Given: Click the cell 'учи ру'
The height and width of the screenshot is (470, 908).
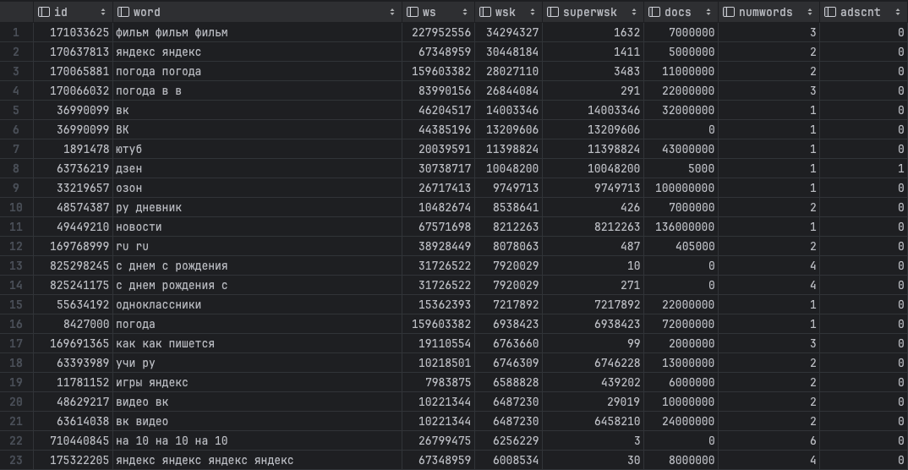Looking at the screenshot, I should point(257,363).
